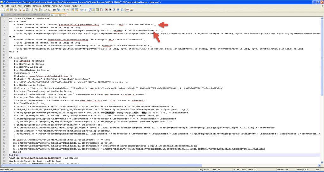Run macro multiple times icon

pos(118,10)
